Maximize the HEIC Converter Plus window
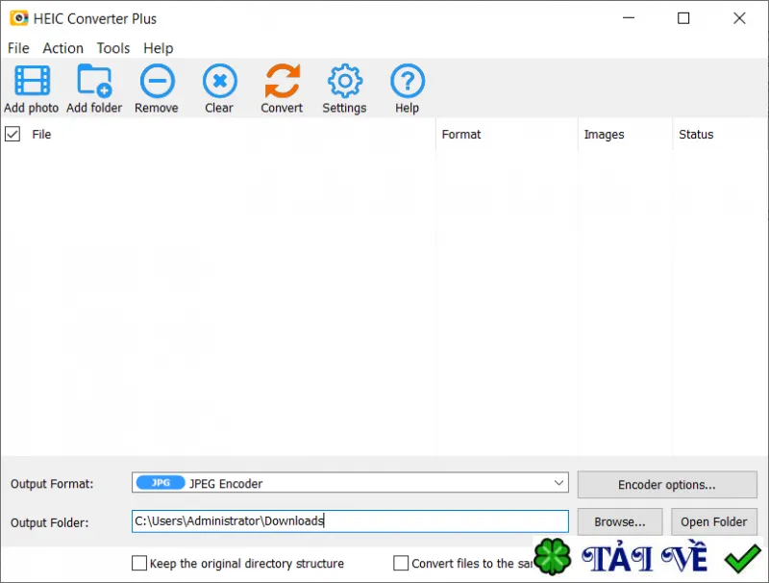Image resolution: width=769 pixels, height=583 pixels. (683, 18)
